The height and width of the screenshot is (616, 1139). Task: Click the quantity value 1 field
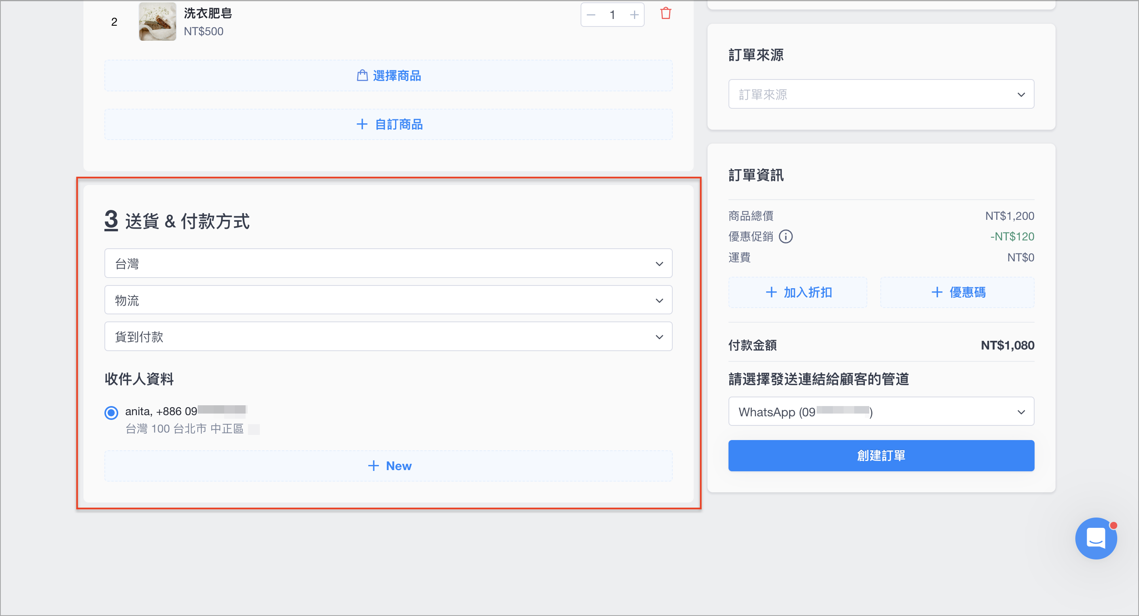pos(612,15)
